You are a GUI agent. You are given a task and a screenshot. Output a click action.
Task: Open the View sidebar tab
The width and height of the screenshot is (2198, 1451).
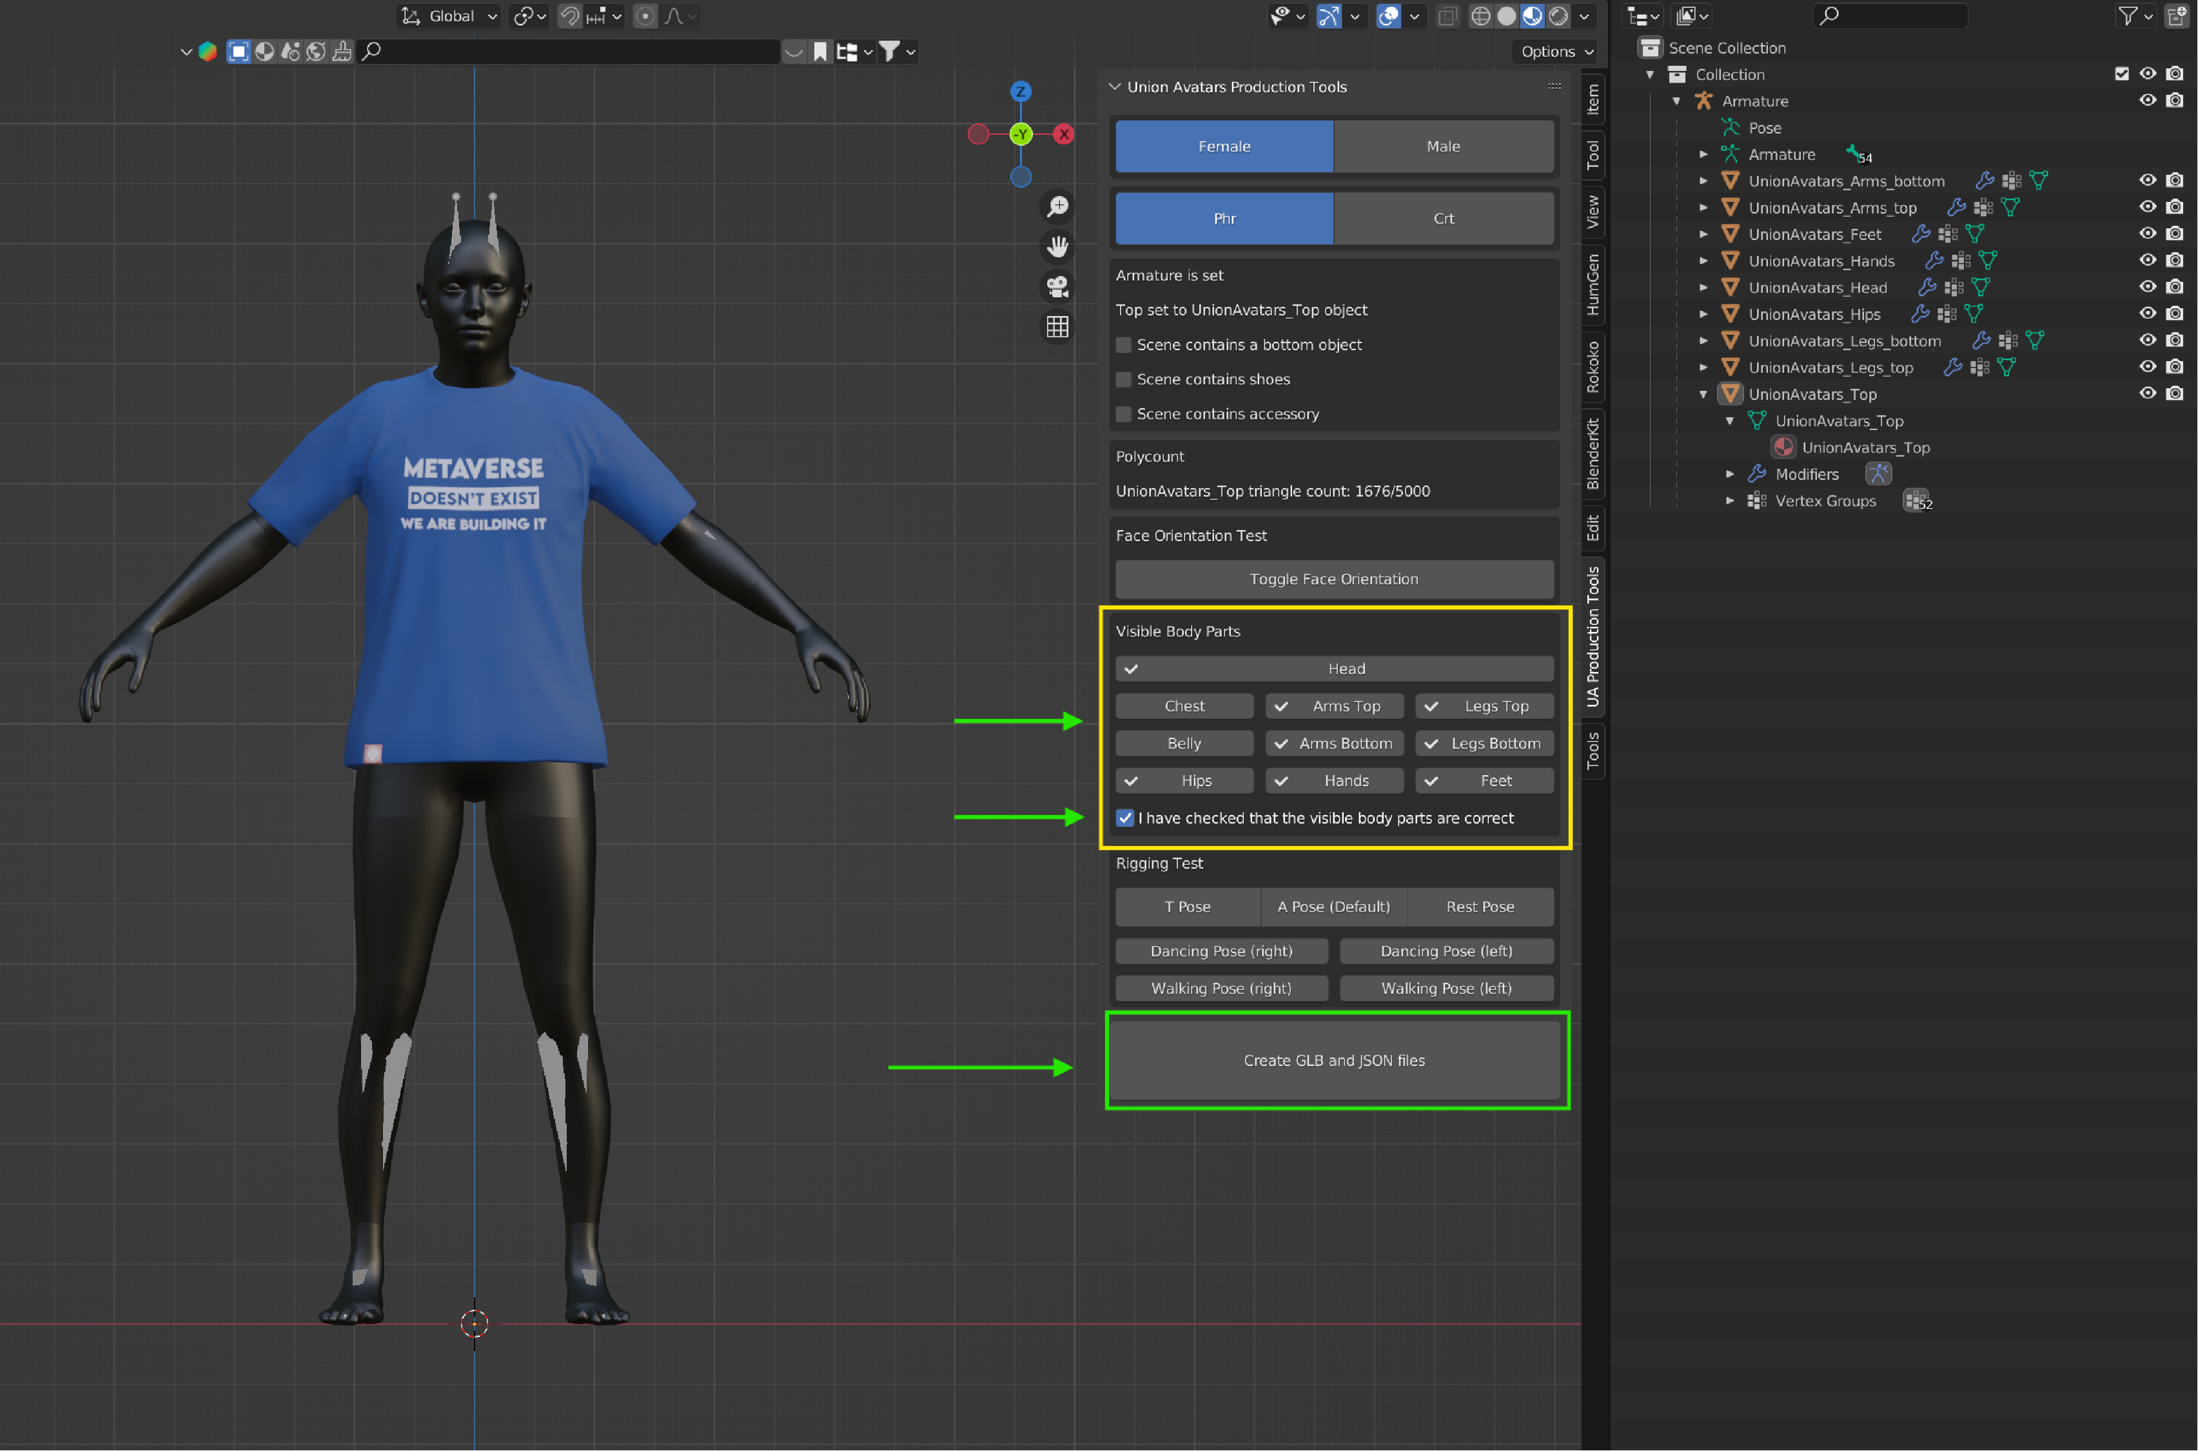point(1593,212)
